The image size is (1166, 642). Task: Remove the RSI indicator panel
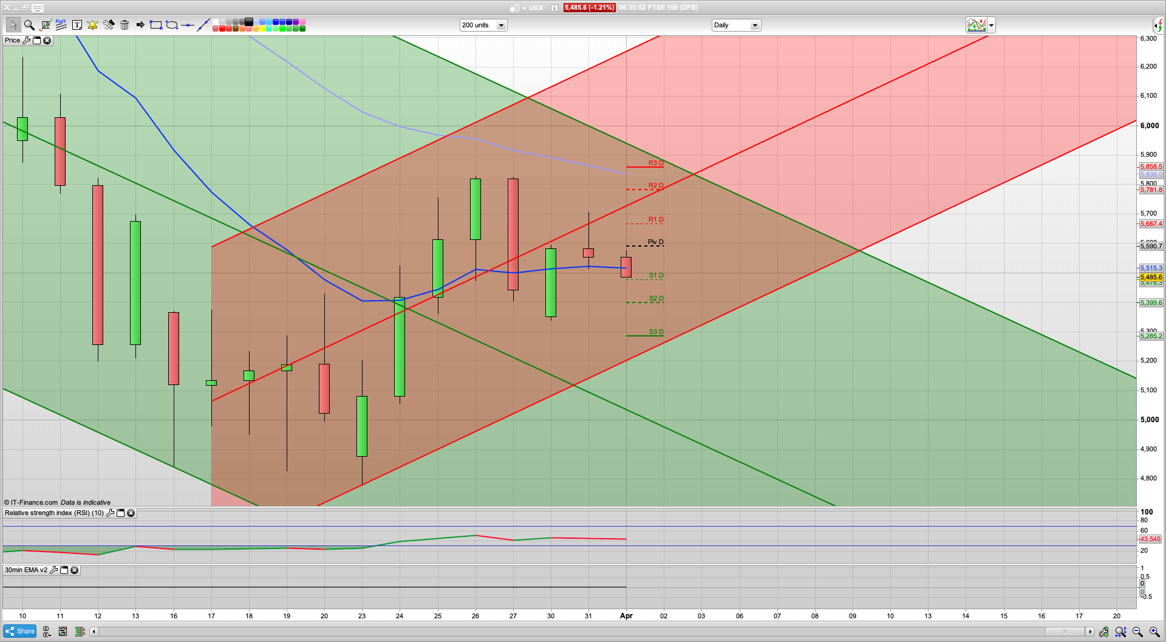[x=131, y=513]
